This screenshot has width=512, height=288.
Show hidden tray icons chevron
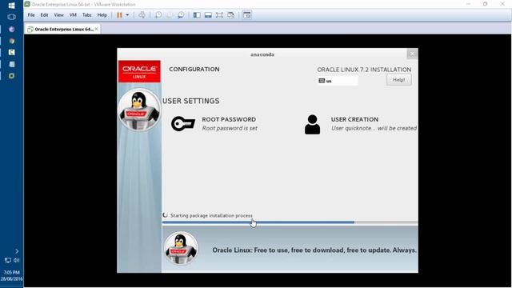[17, 251]
